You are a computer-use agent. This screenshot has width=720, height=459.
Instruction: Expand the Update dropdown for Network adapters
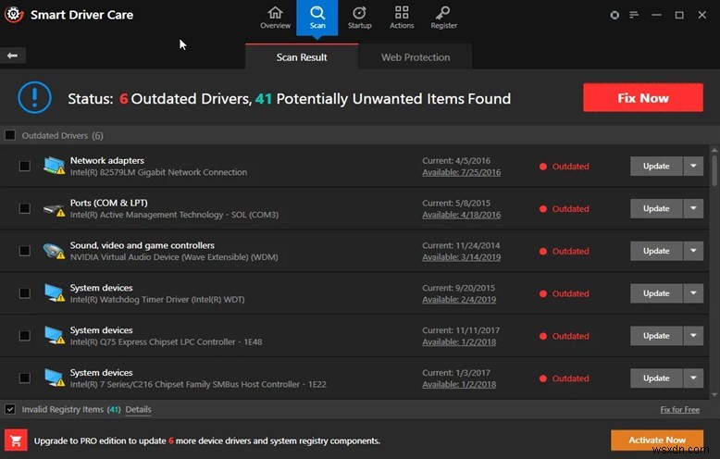click(694, 167)
